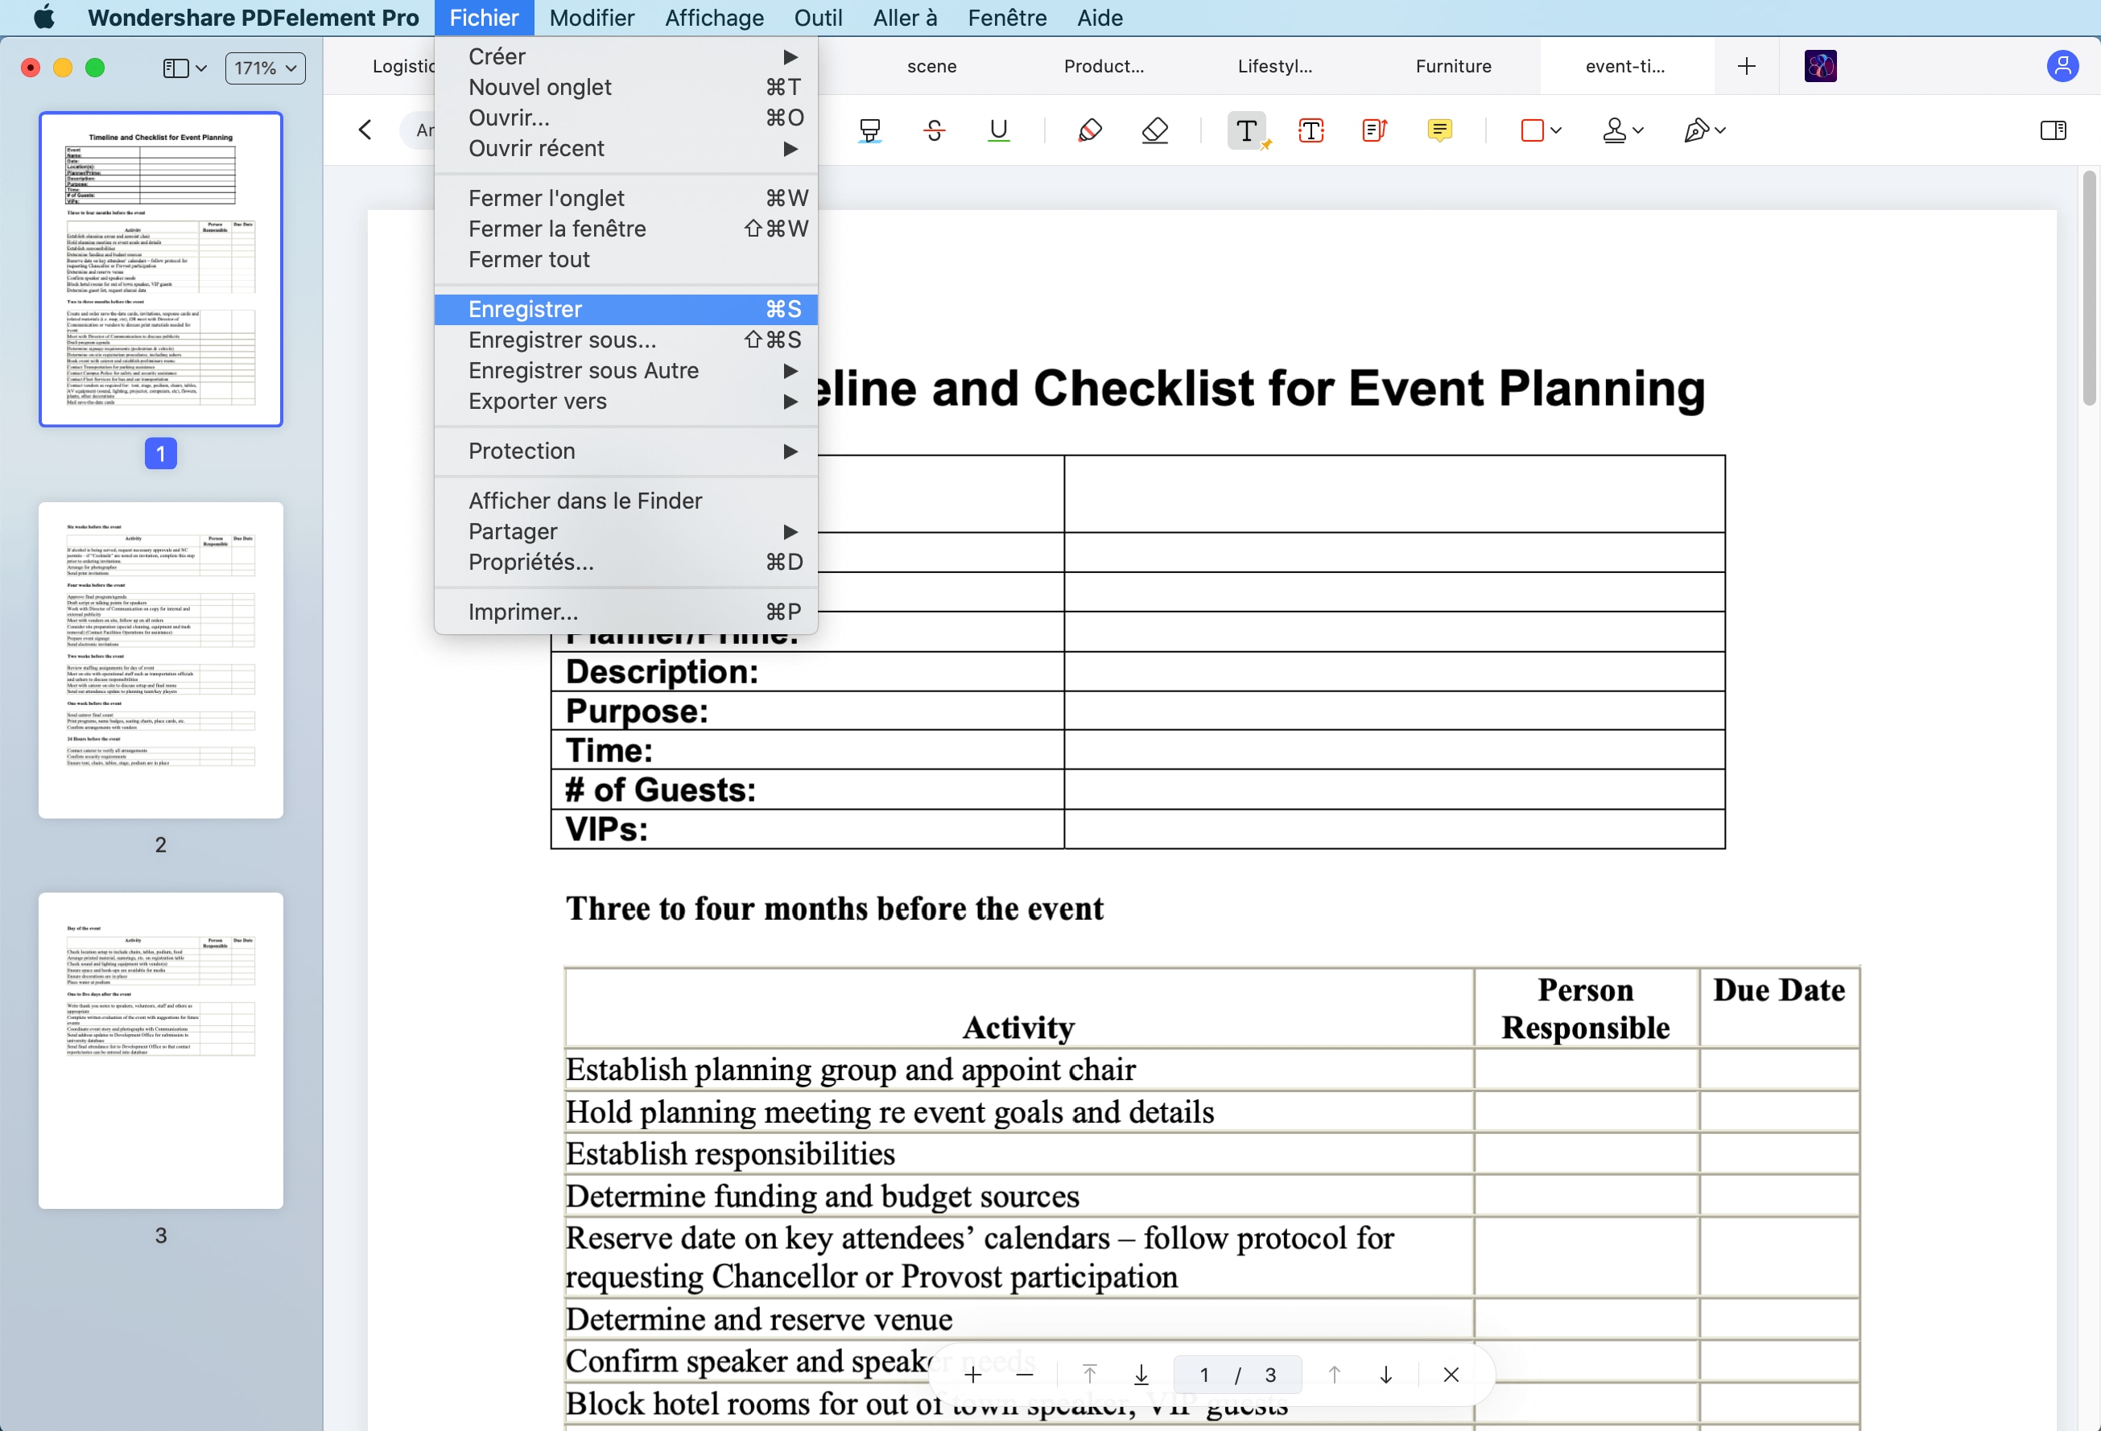Expand the Ouvrir récent submenu
The image size is (2101, 1431).
(622, 149)
